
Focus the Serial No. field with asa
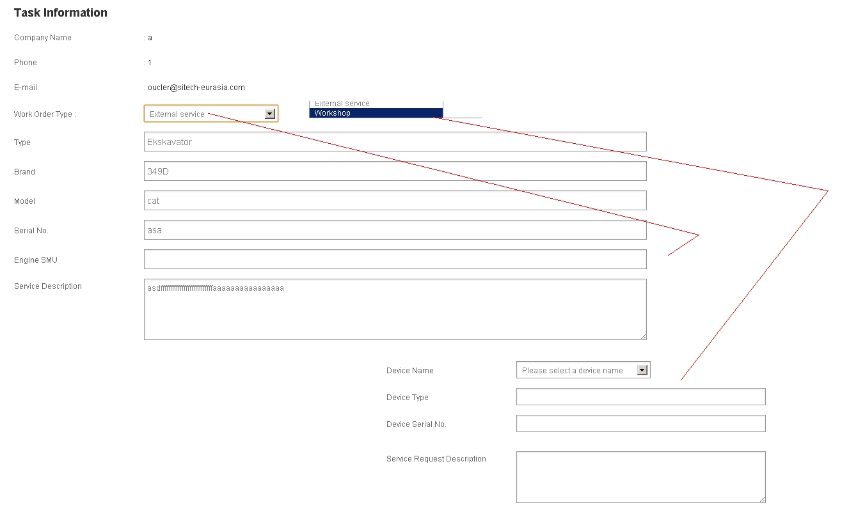tap(395, 230)
